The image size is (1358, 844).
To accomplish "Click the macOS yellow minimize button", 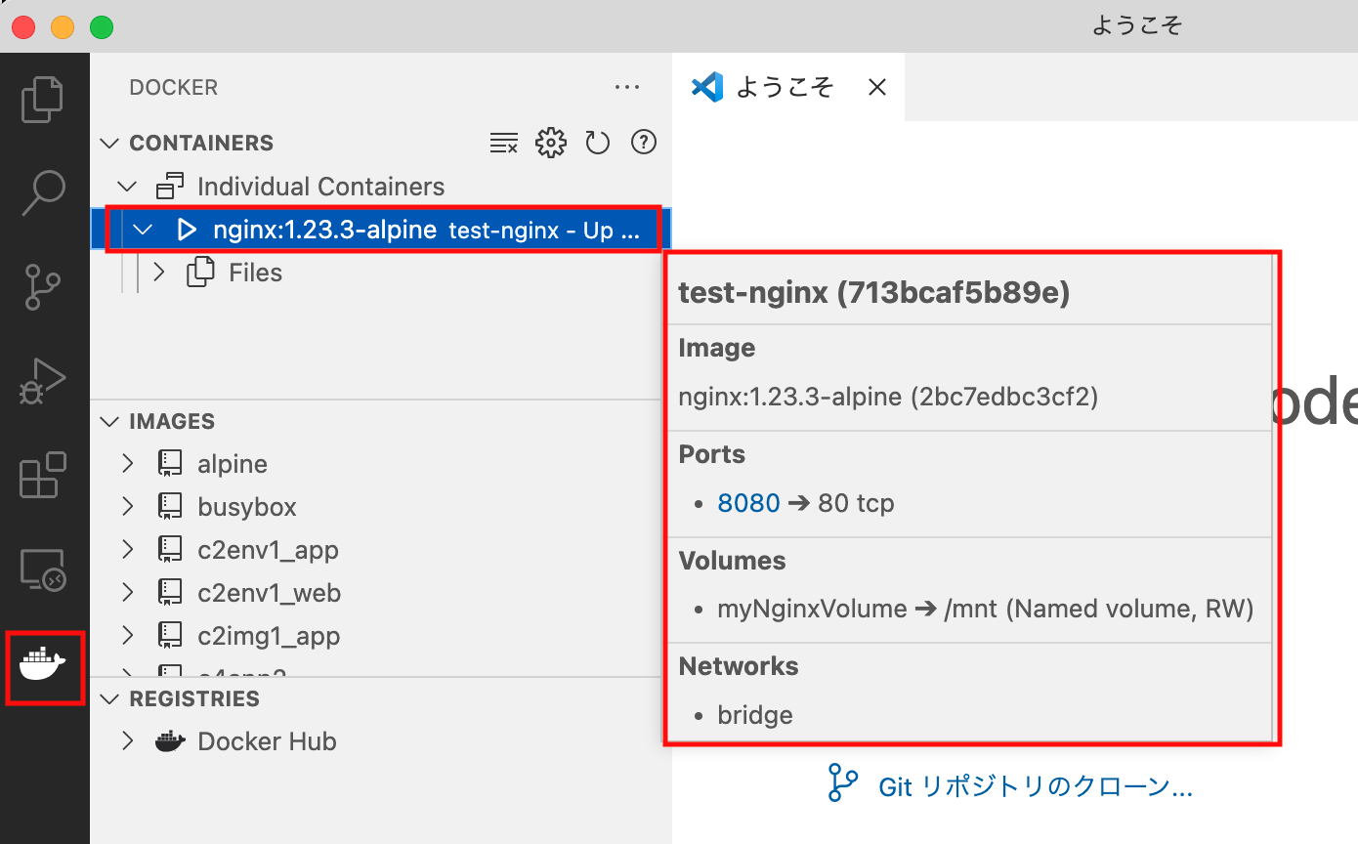I will click(x=63, y=26).
